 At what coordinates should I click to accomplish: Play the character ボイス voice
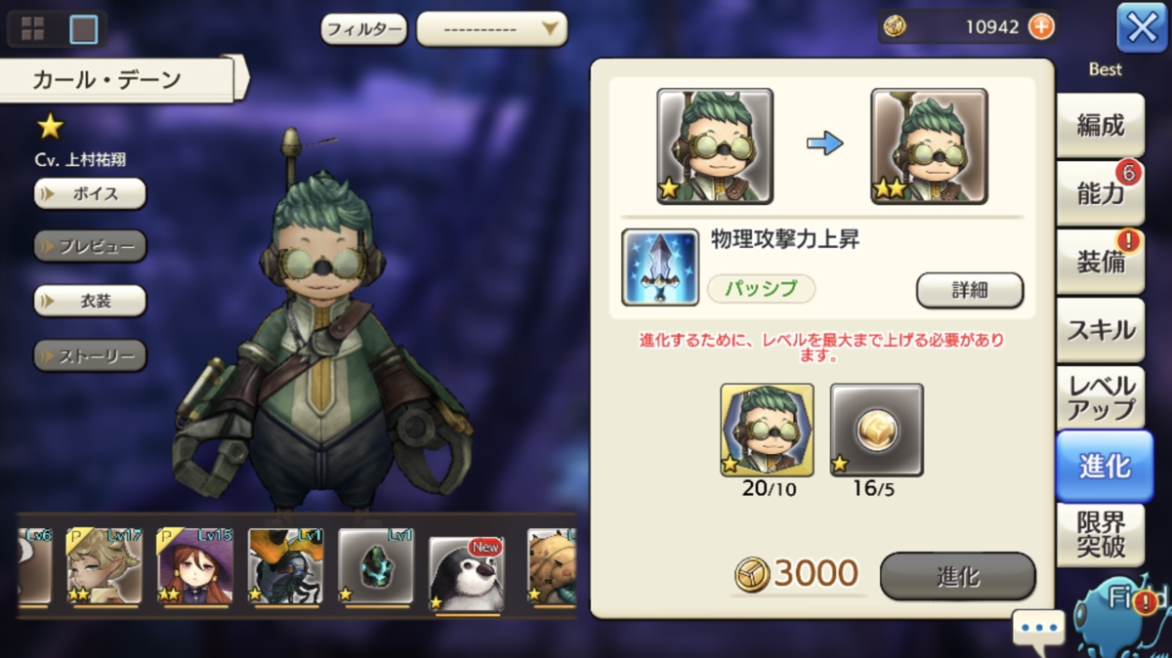(90, 193)
